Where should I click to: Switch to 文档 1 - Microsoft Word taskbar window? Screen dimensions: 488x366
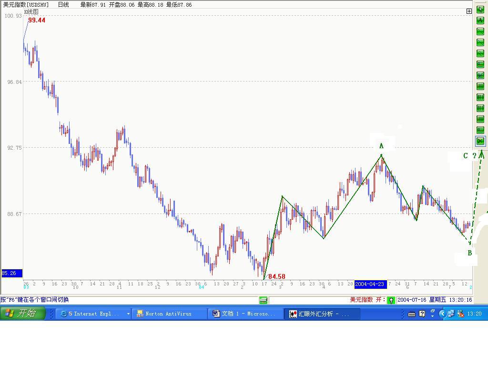(x=245, y=314)
